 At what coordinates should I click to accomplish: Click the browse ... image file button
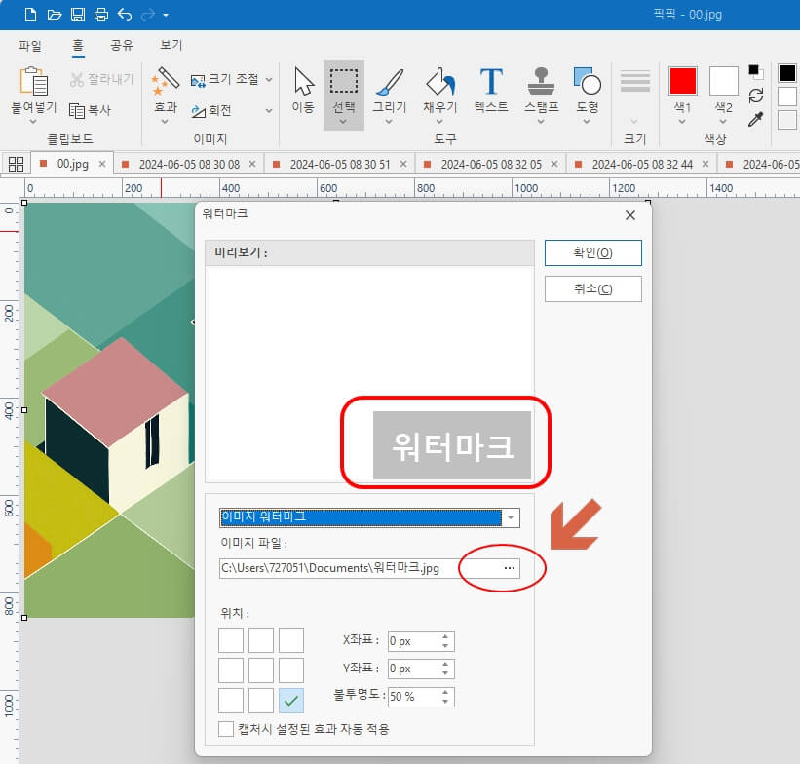(x=510, y=568)
